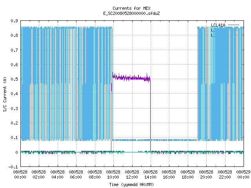
Task: Click the 0.1 y-axis tick label
Action: click(14, 137)
